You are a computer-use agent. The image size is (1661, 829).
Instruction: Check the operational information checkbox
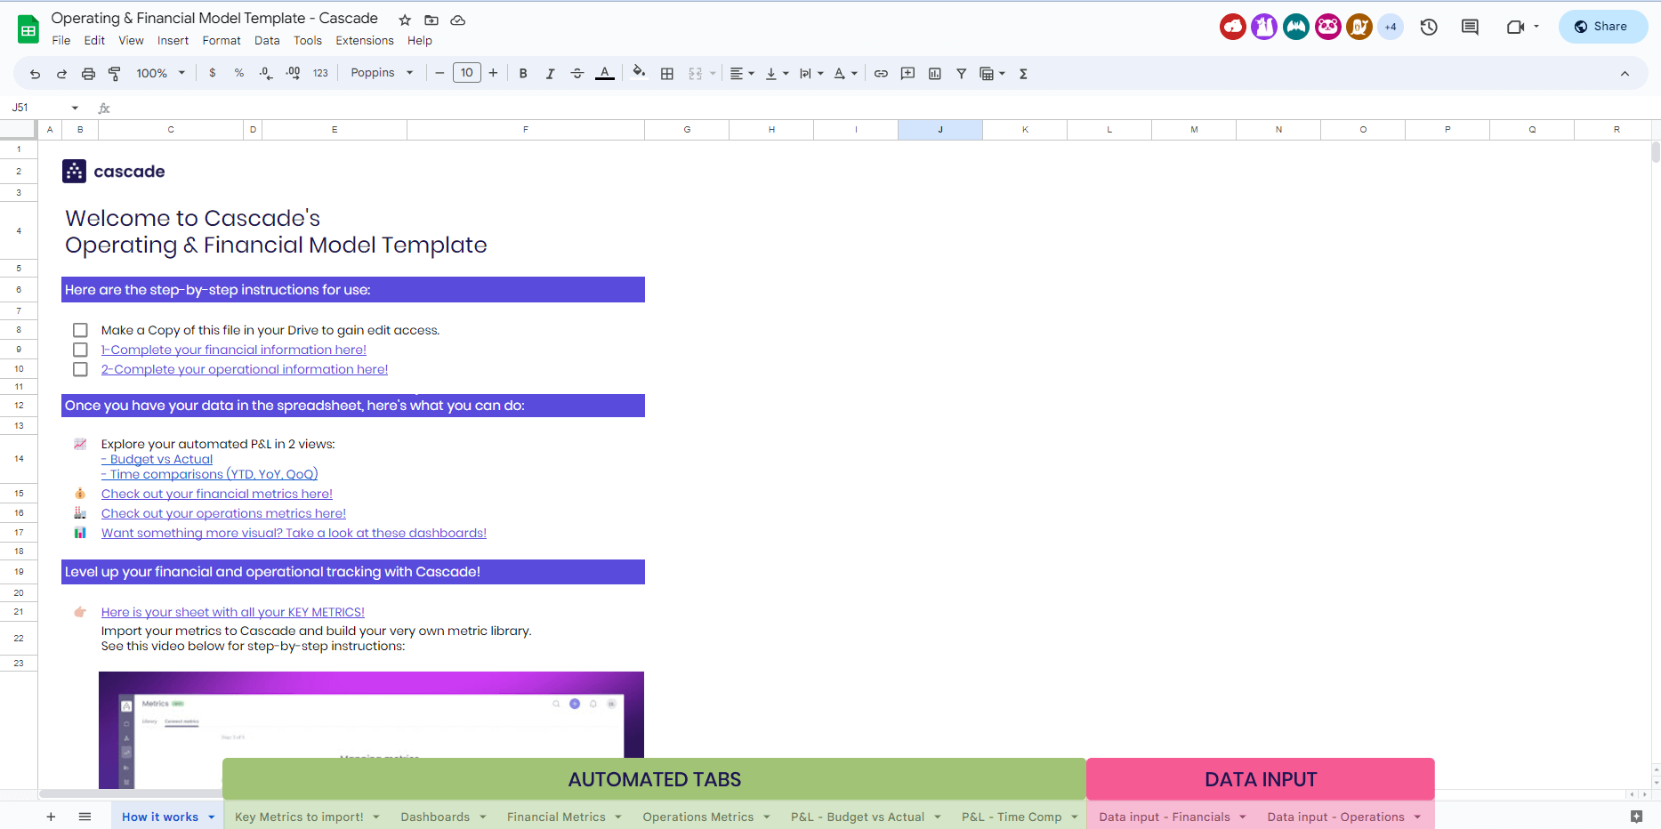(x=80, y=369)
